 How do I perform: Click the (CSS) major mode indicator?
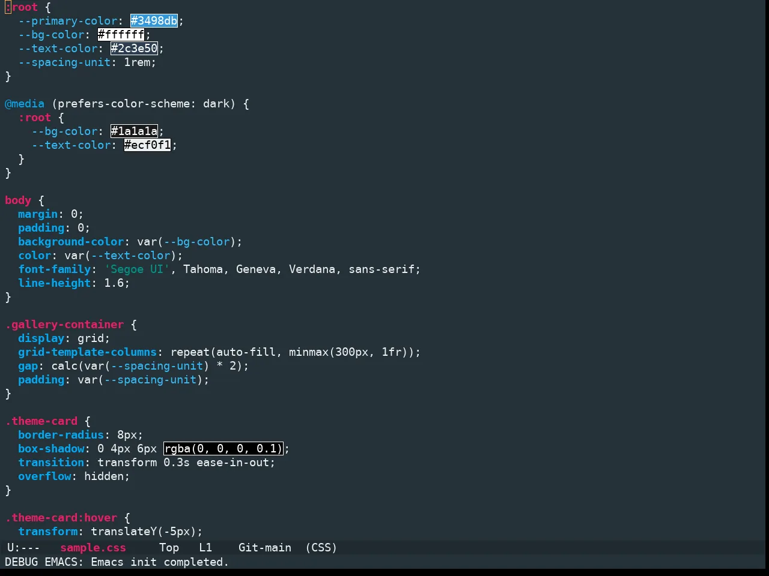click(321, 548)
